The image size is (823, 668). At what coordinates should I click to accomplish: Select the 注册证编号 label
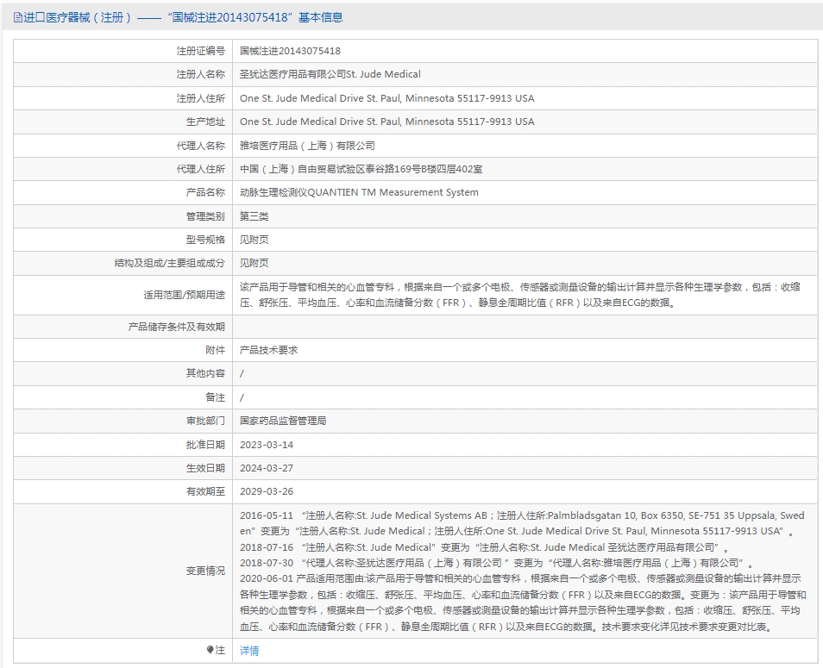[x=200, y=51]
